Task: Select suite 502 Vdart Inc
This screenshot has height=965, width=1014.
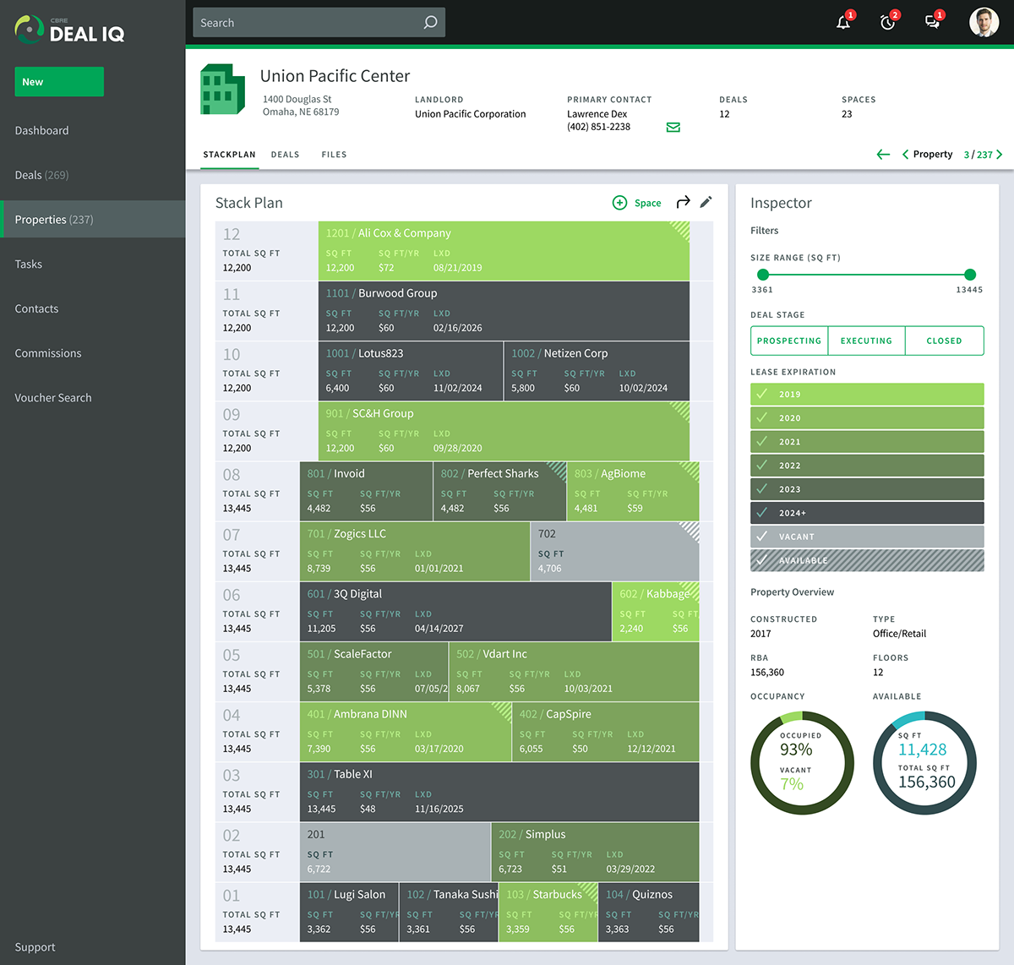Action: pyautogui.click(x=574, y=671)
